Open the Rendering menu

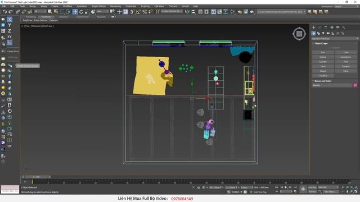[x=115, y=6]
